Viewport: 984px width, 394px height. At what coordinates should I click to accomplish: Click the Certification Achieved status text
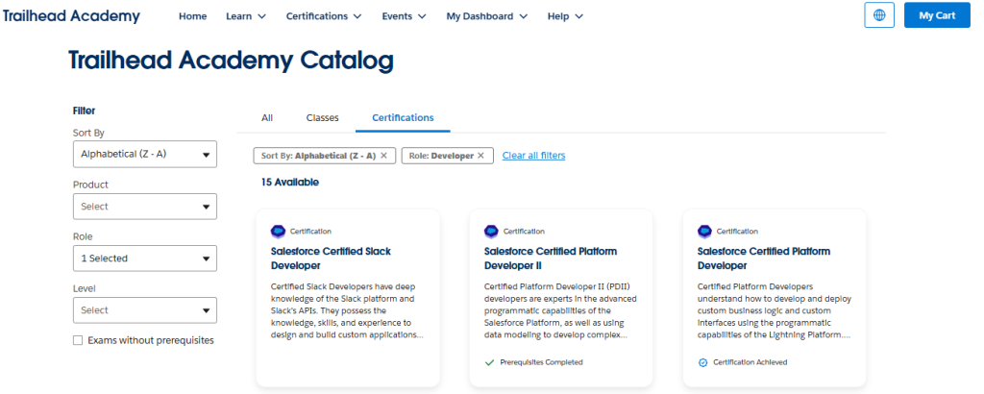point(750,362)
